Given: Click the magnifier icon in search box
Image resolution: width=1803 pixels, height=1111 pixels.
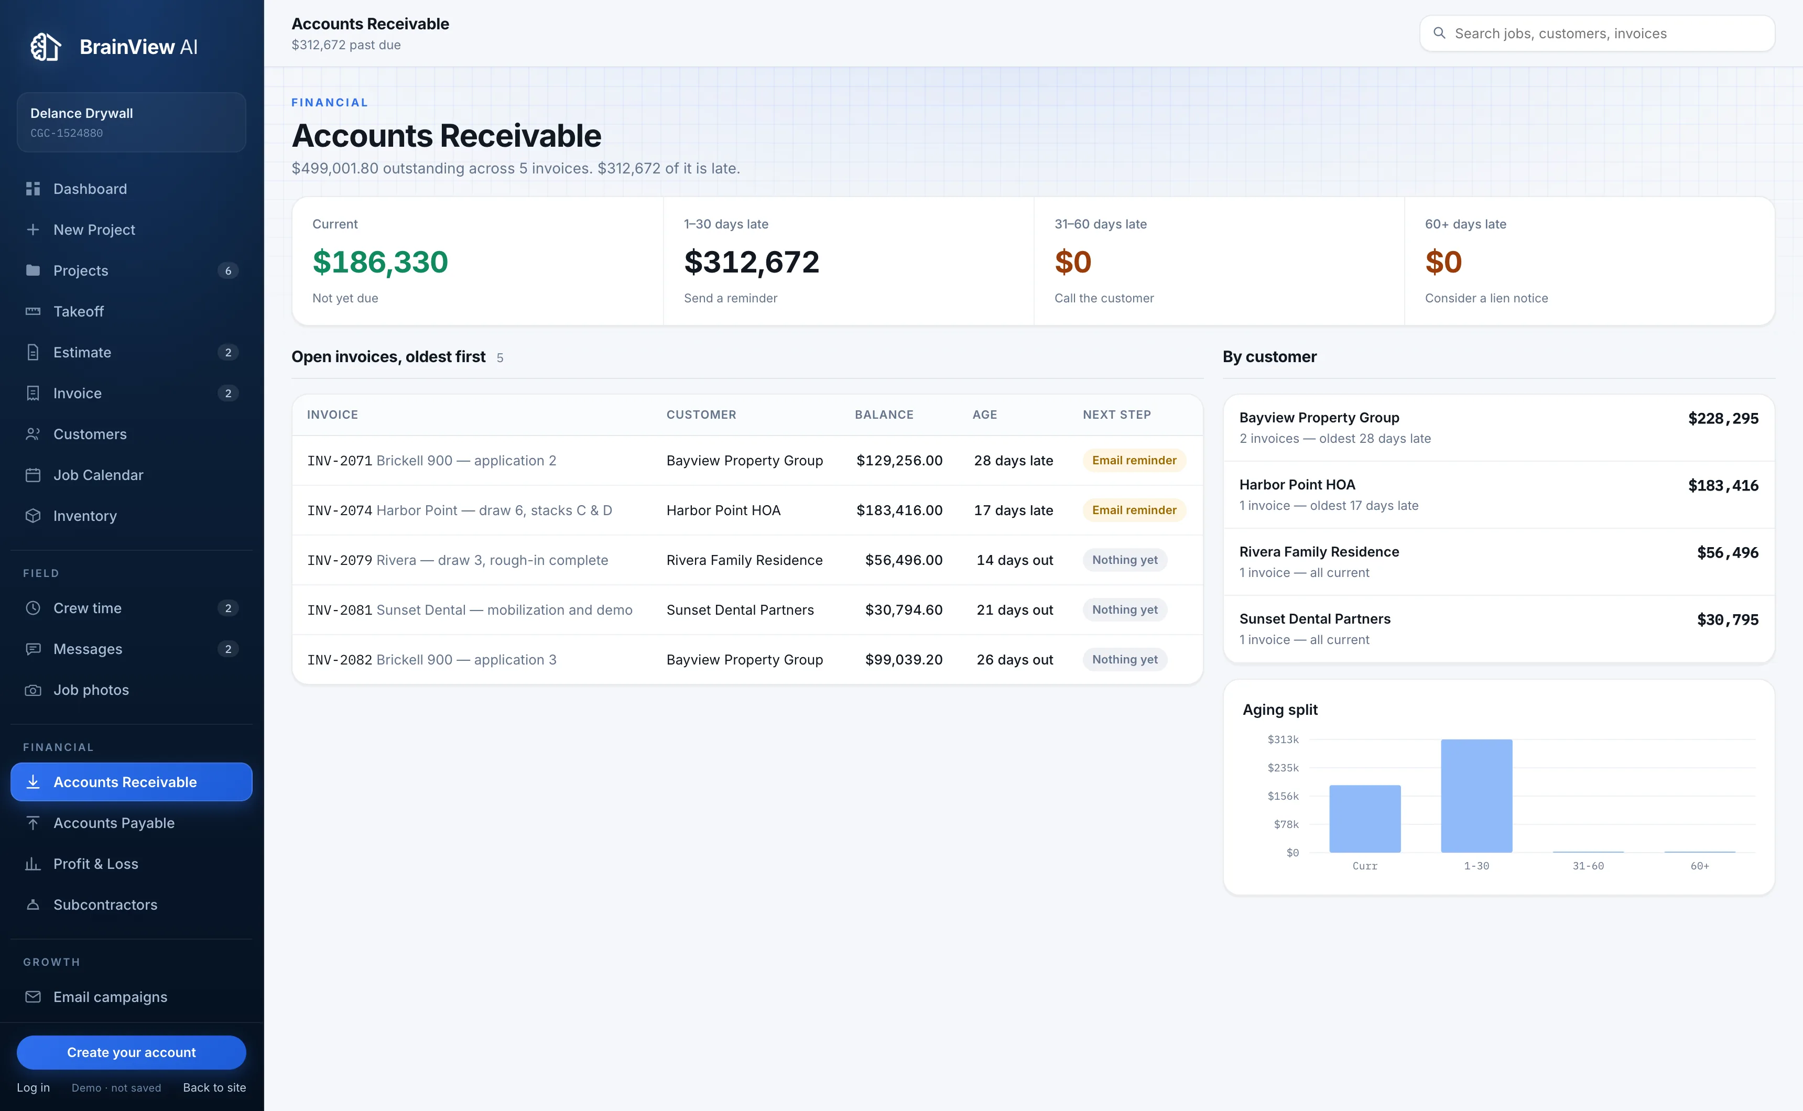Looking at the screenshot, I should pyautogui.click(x=1439, y=33).
